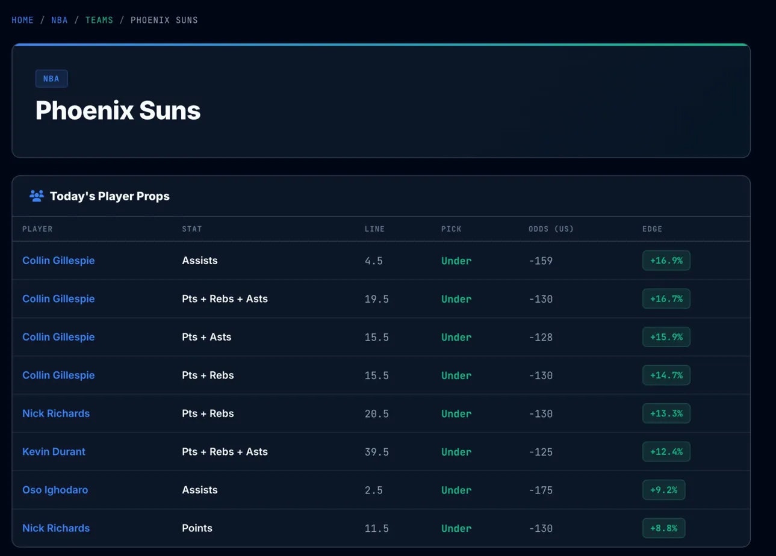Click the 20.5 line value
Screen dimensions: 776x556
tap(377, 414)
